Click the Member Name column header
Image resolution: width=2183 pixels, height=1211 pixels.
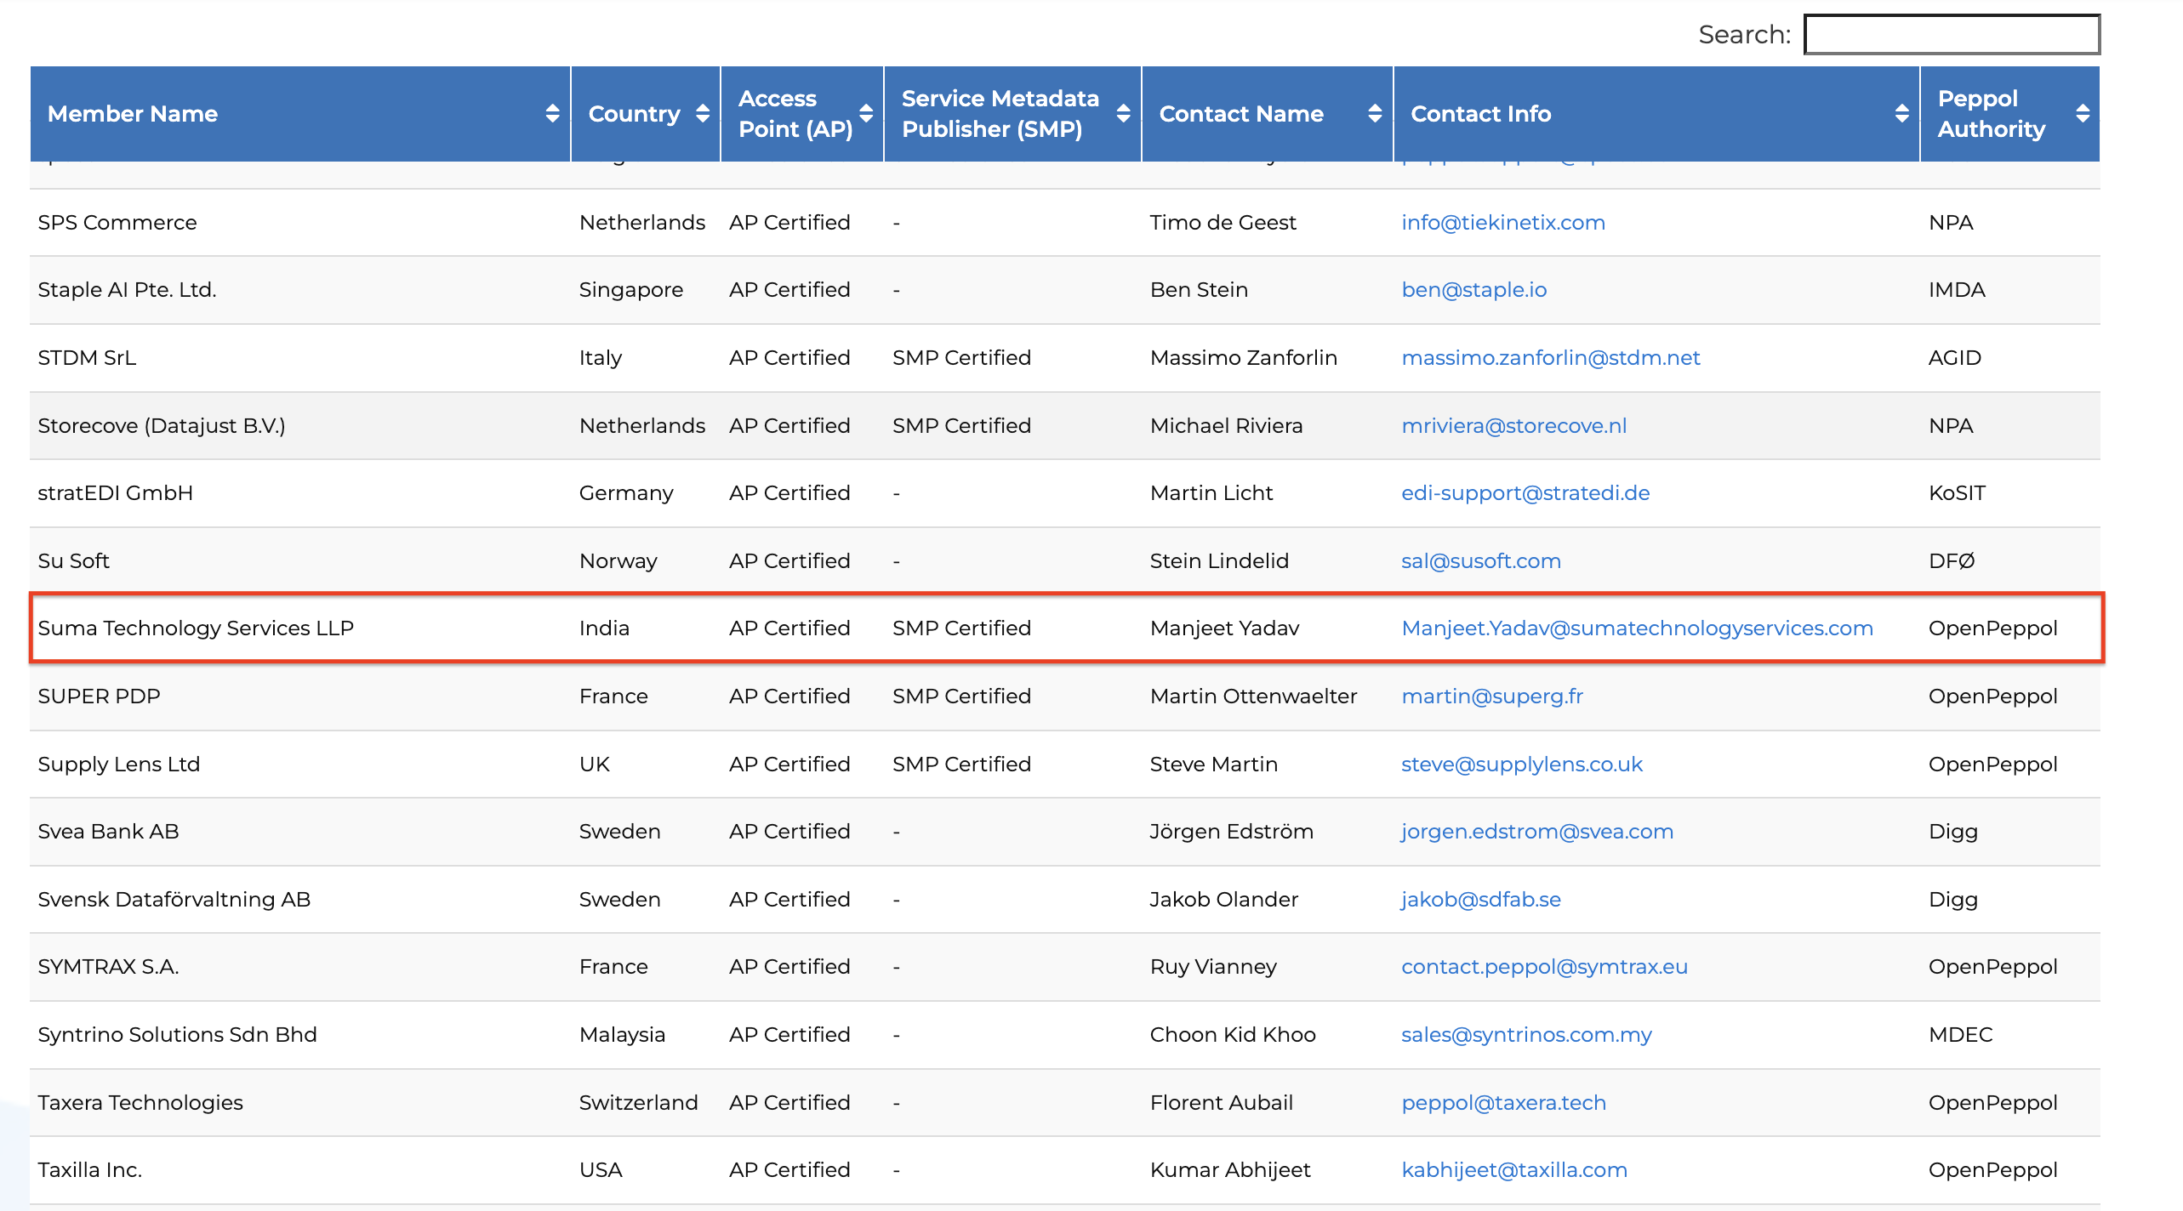pos(133,113)
